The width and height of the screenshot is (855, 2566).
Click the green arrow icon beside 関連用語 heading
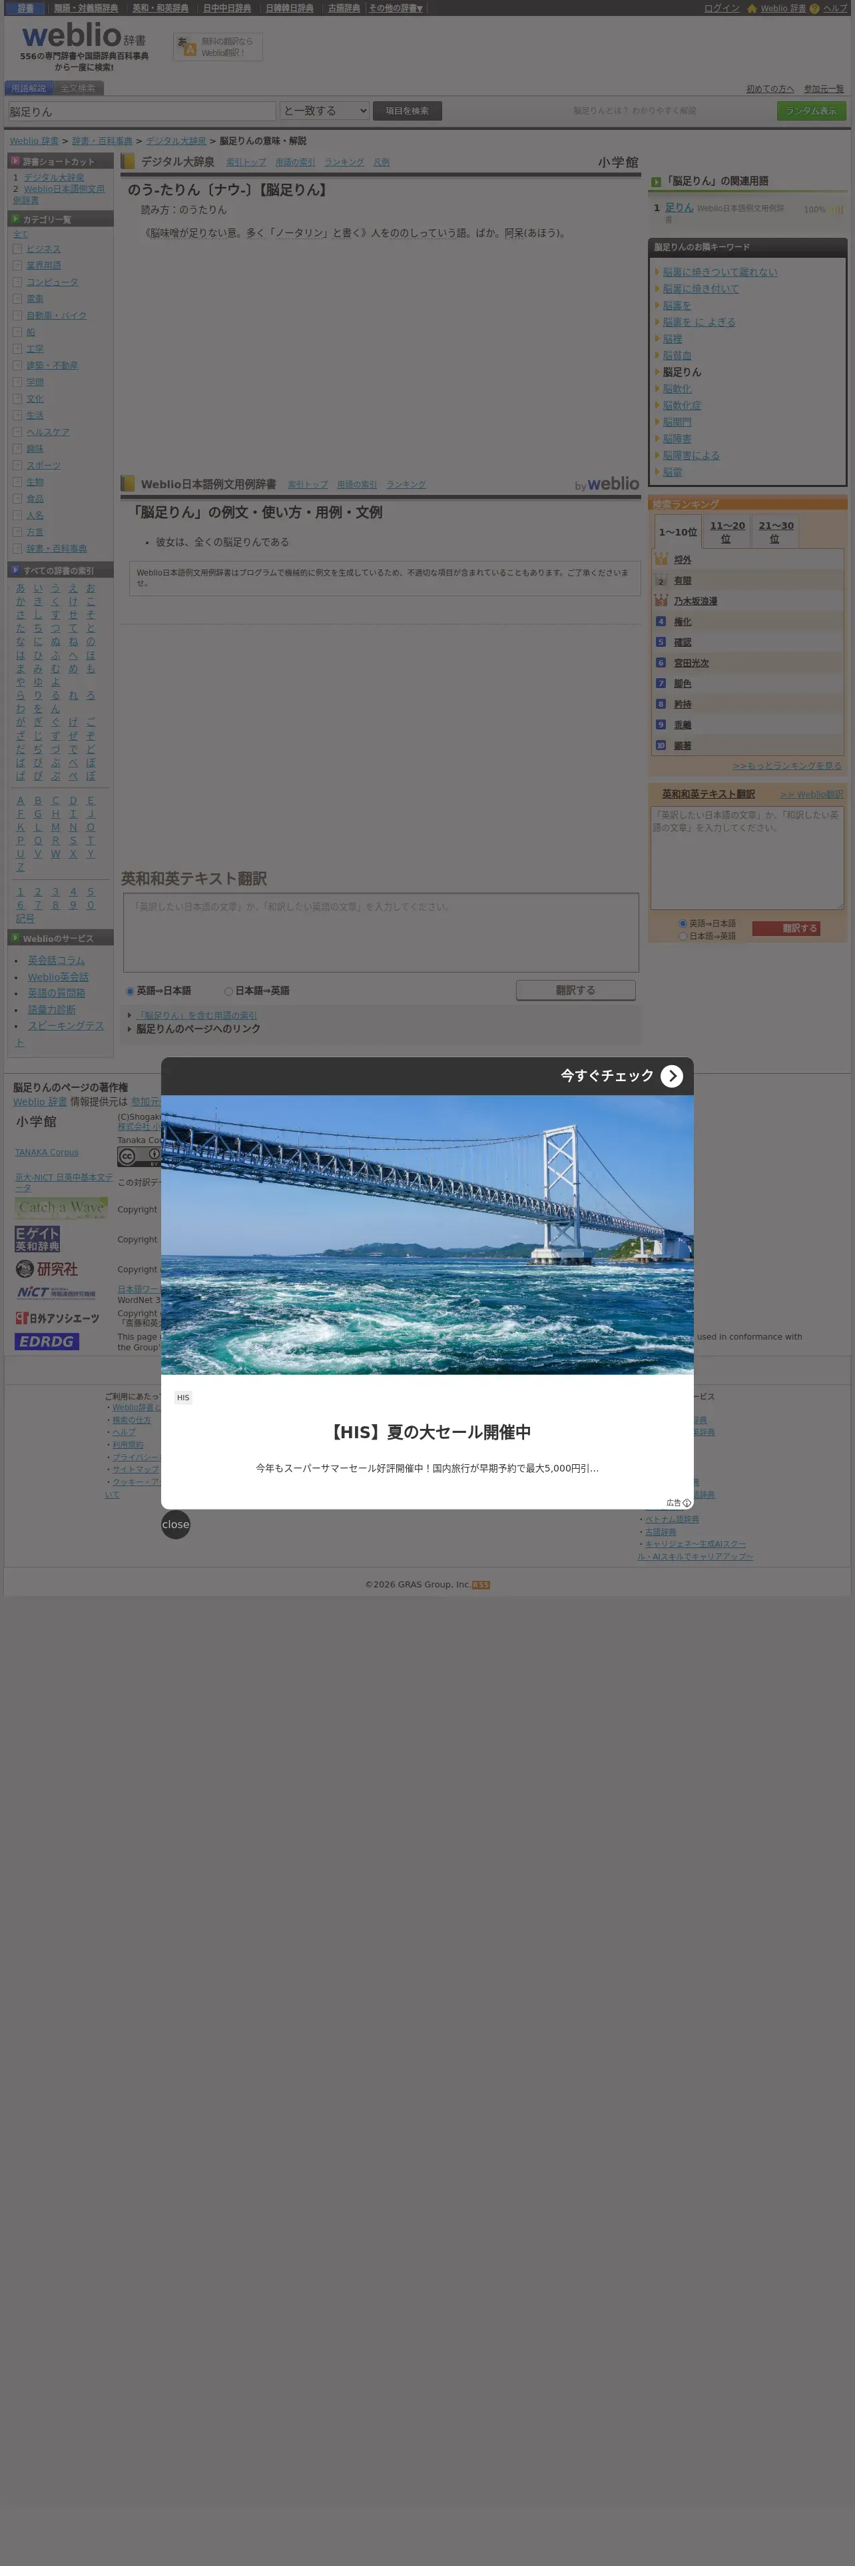[x=656, y=183]
